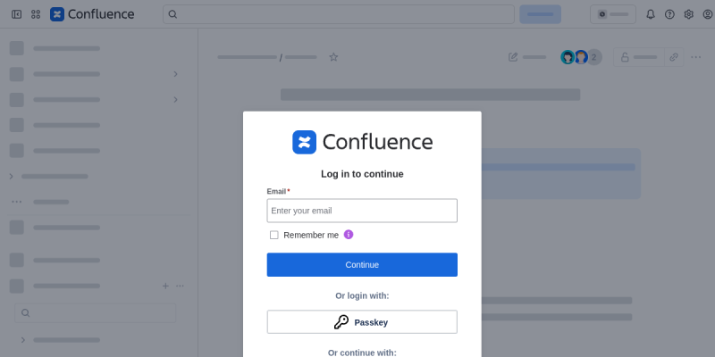
Task: Click the Continue button
Action: [362, 264]
